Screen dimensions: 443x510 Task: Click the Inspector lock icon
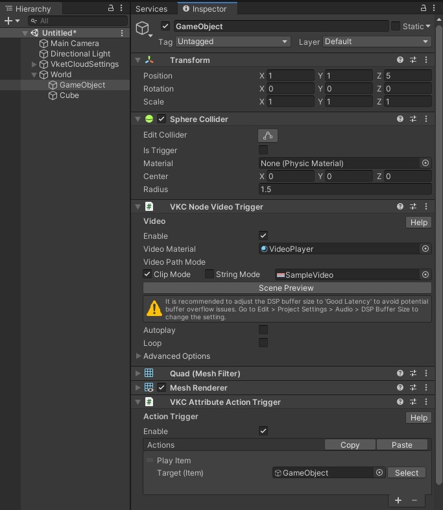423,8
